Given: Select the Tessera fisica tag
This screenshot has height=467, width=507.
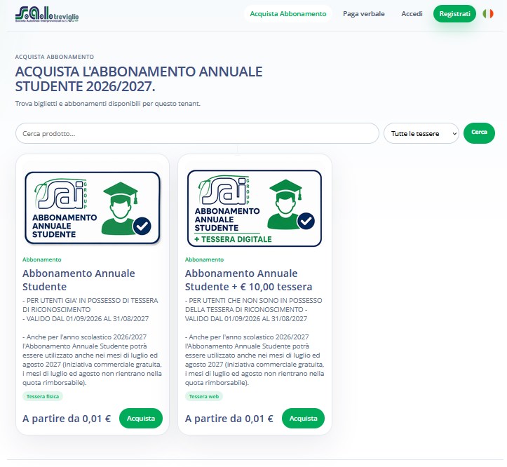Looking at the screenshot, I should pyautogui.click(x=43, y=396).
